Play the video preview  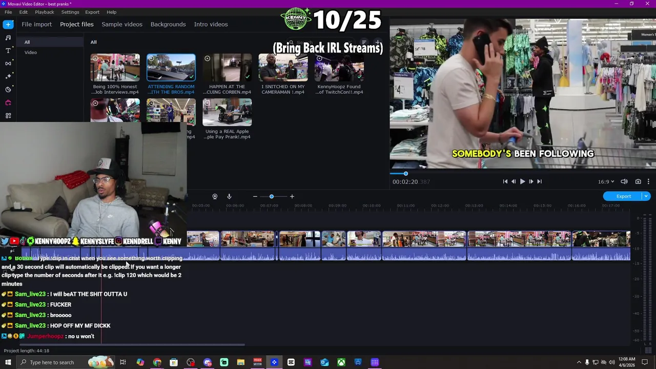522,181
